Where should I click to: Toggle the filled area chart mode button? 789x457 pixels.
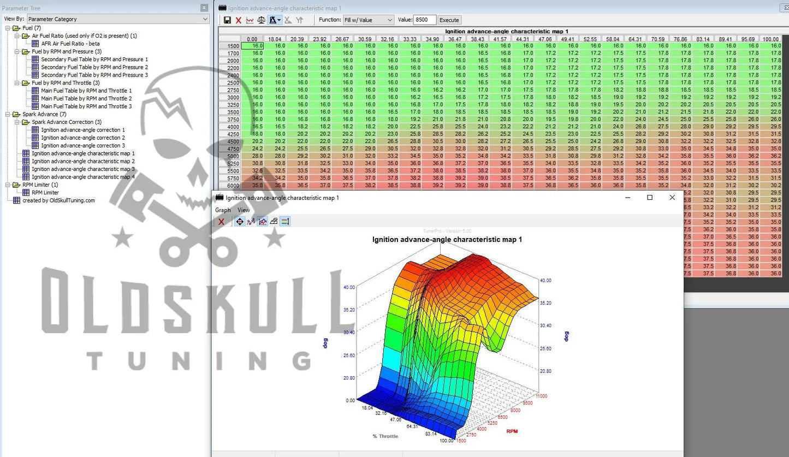pos(263,222)
